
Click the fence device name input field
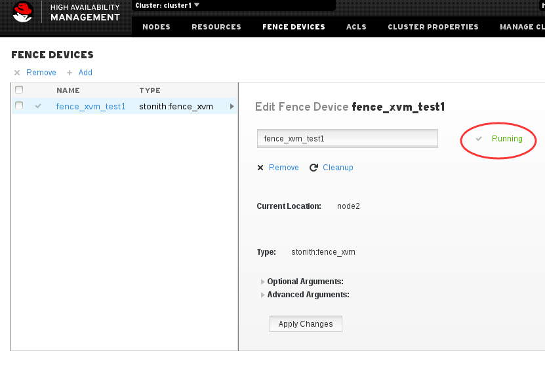tap(347, 139)
